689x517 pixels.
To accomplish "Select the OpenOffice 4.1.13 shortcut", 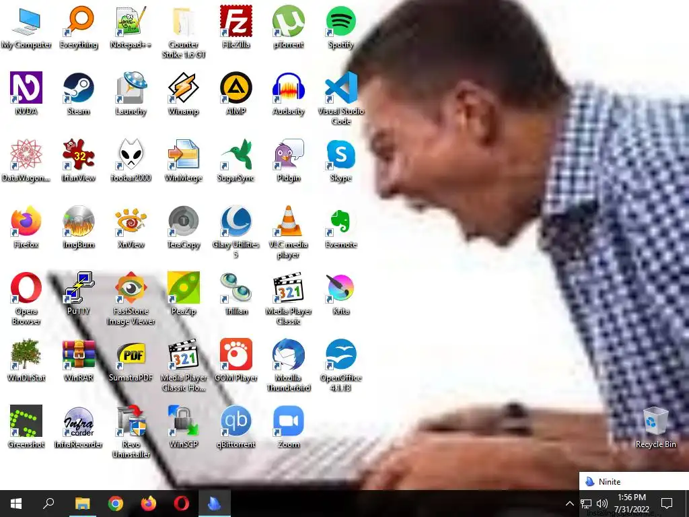I will (x=340, y=366).
